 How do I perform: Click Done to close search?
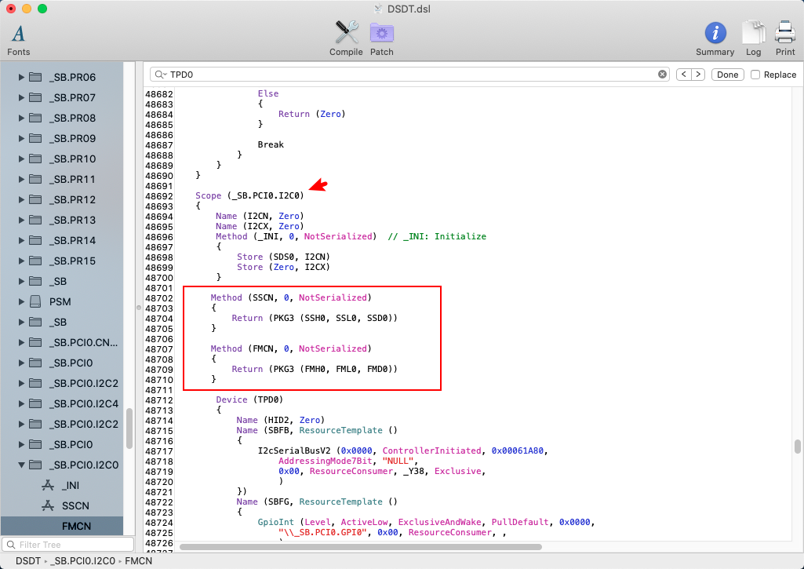tap(727, 75)
